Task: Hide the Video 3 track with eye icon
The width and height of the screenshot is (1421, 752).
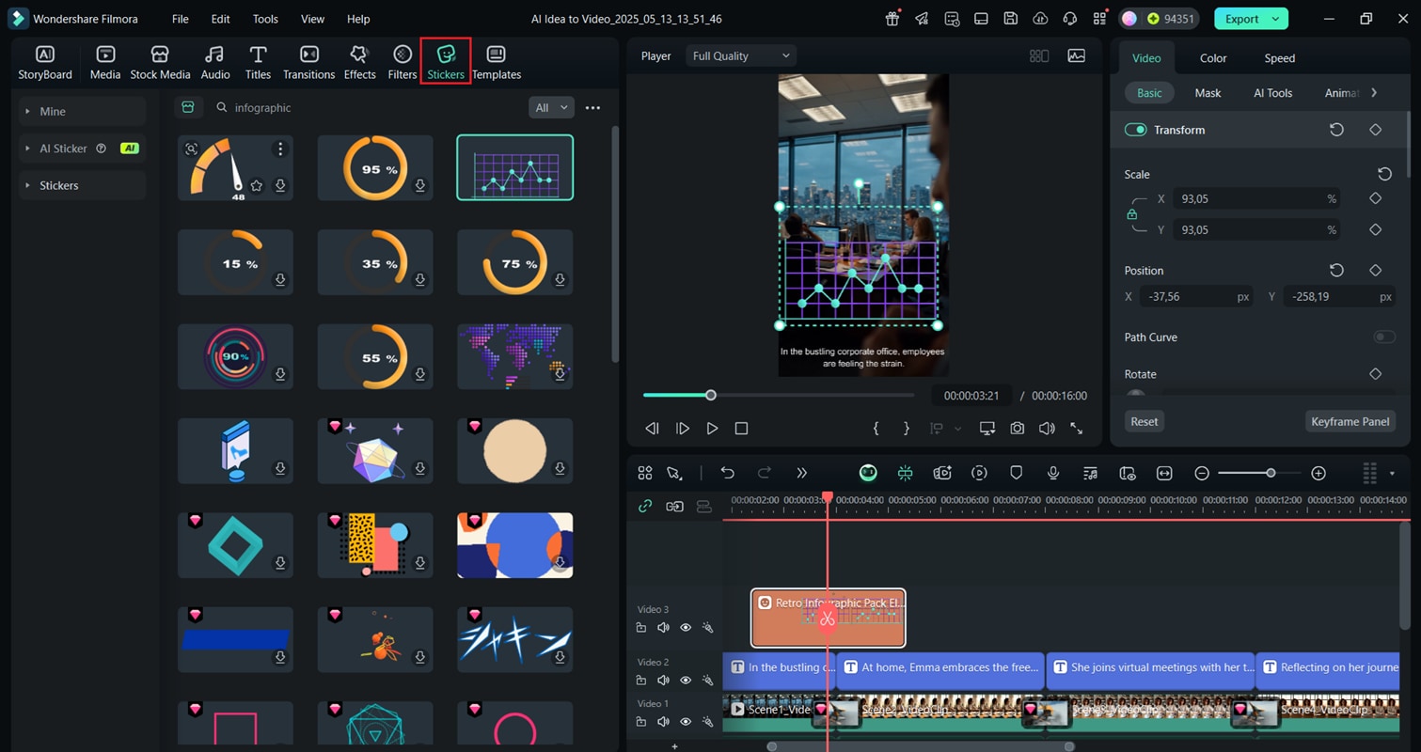Action: pos(686,628)
